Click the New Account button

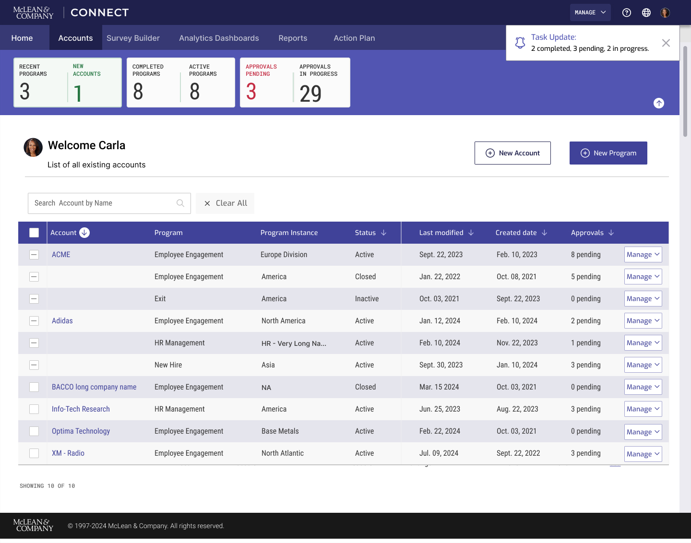click(512, 153)
